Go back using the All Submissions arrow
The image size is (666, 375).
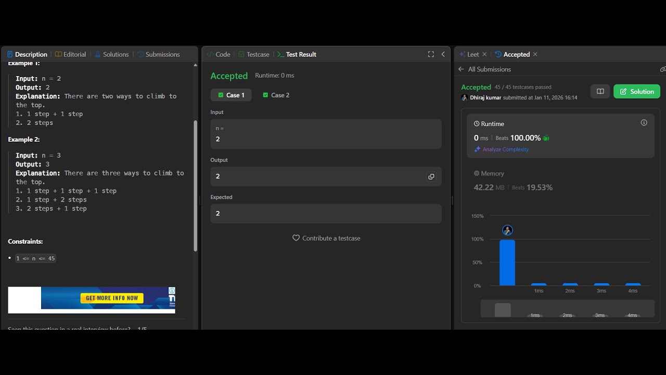coord(461,69)
